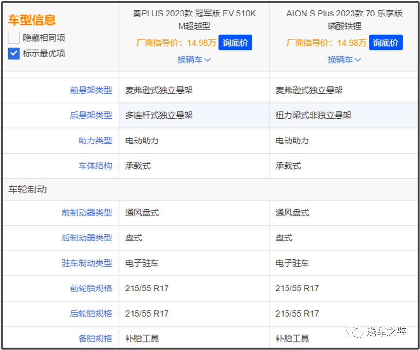420x350 pixels.
Task: Select AION S Plus 厂商指导价 14.98万 text
Action: pos(326,43)
